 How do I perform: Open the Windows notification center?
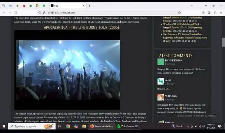pos(220,126)
